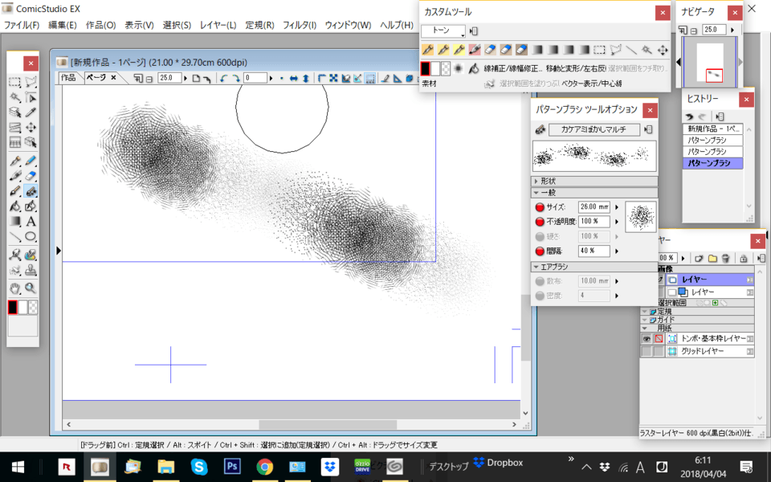Select the fill bucket tool in the toolbox

coord(14,206)
